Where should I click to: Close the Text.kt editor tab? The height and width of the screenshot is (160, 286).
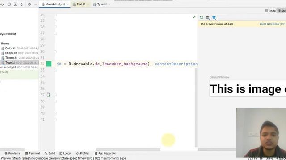click(88, 4)
